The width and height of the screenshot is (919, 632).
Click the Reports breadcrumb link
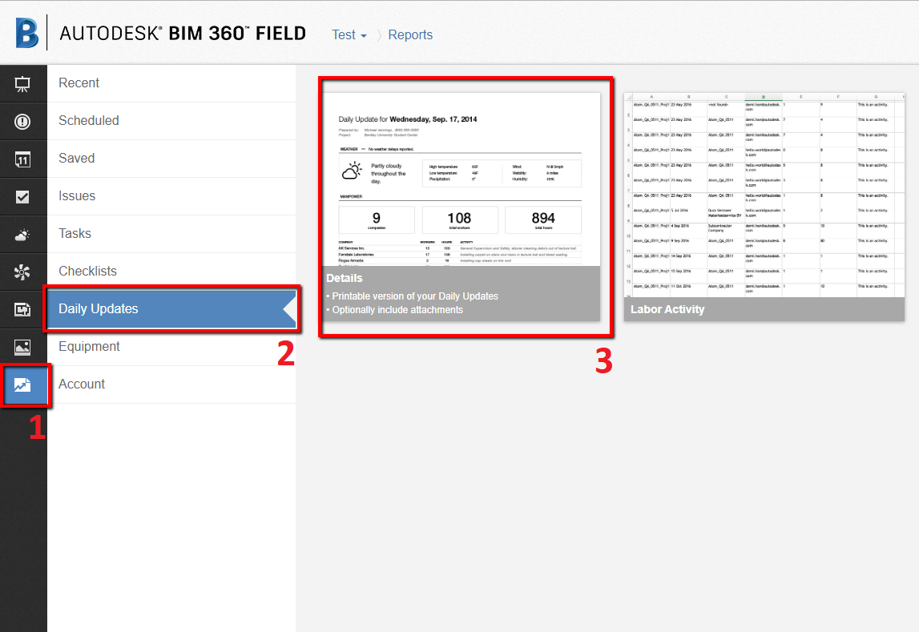click(x=410, y=34)
